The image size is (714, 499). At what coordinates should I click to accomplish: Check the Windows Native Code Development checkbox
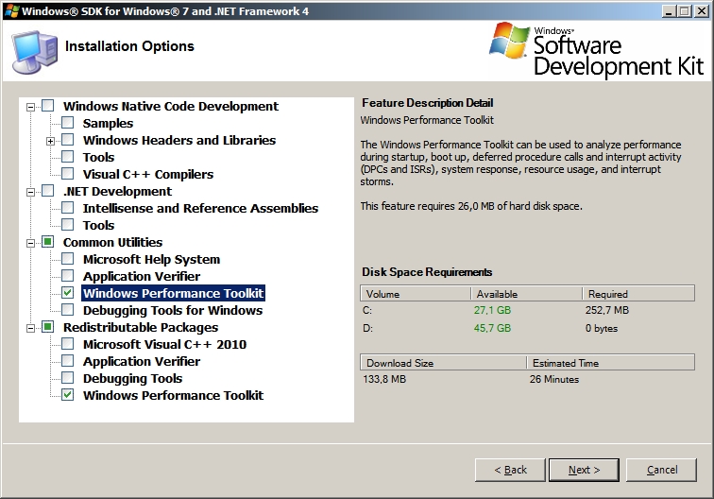click(x=48, y=106)
